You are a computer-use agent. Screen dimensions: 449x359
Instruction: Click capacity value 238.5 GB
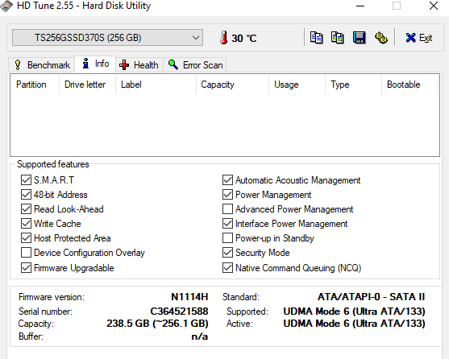point(157,324)
